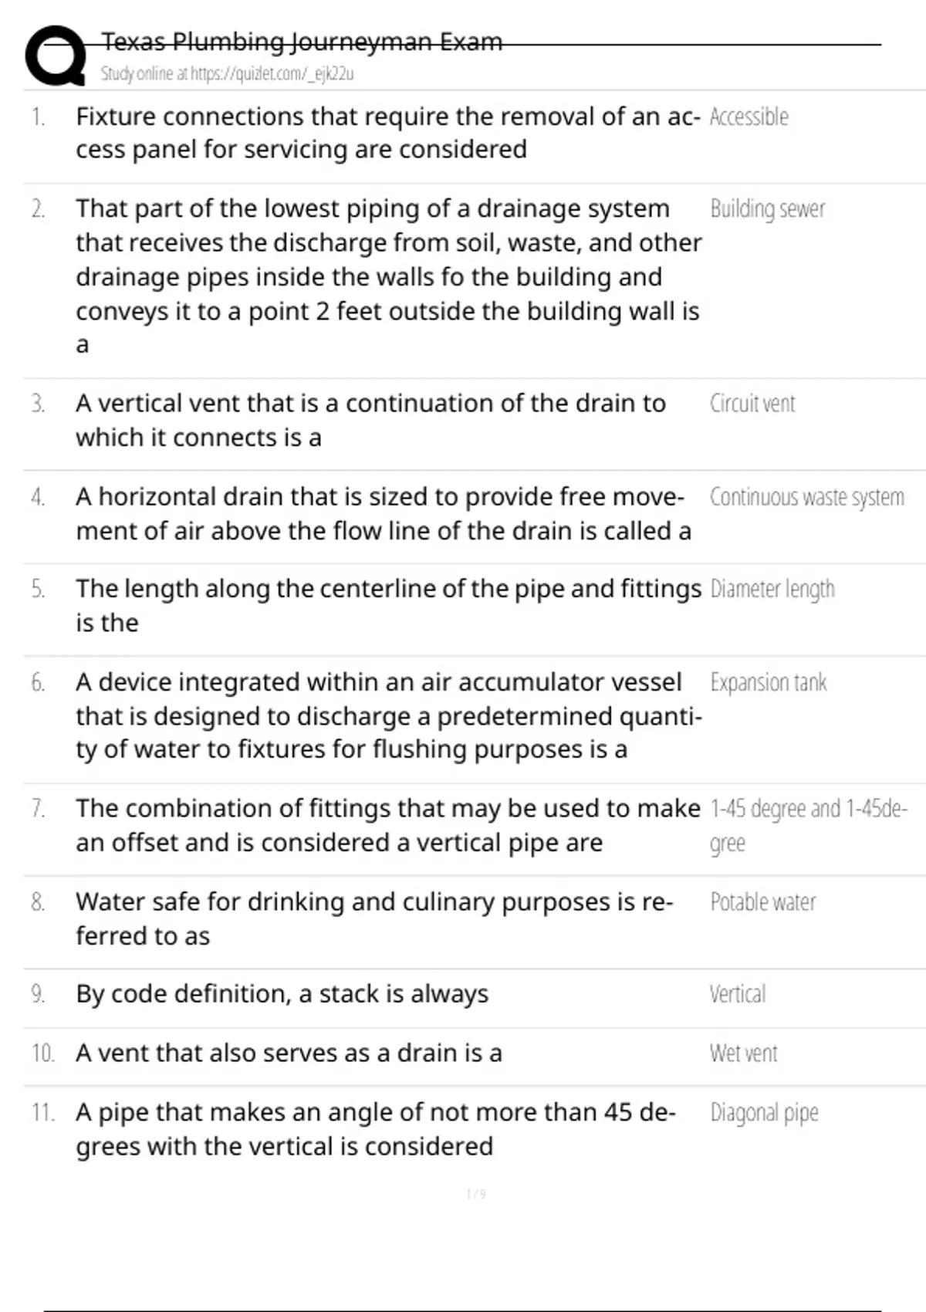Screen dimensions: 926x1312
Task: Select the '1-45 degree and 1-45degree' answer
Action: click(x=807, y=810)
